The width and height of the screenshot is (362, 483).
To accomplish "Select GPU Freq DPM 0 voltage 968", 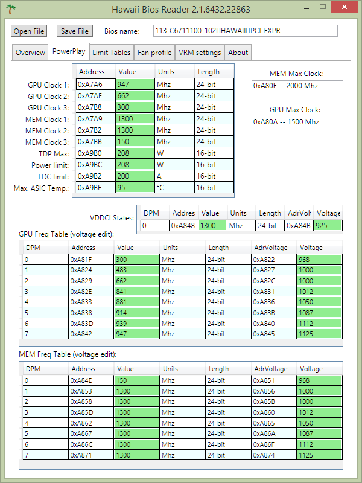I will point(320,260).
